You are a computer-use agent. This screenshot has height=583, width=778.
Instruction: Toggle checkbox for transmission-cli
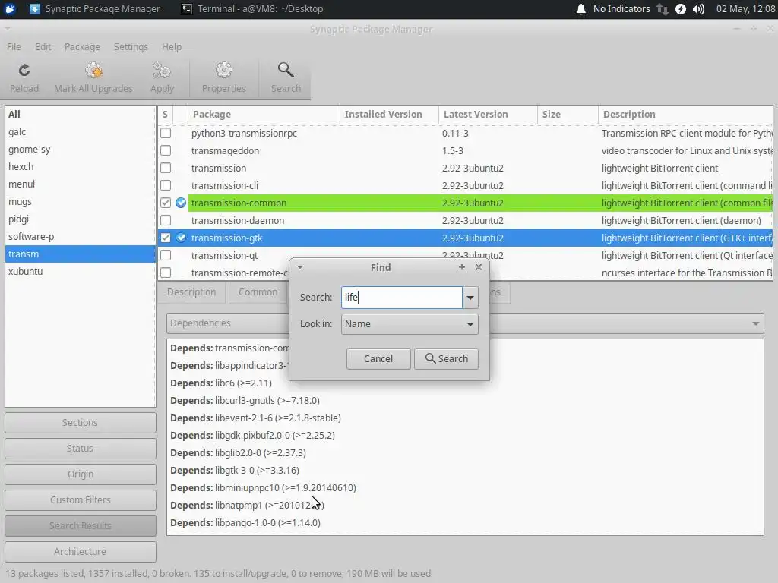(166, 185)
